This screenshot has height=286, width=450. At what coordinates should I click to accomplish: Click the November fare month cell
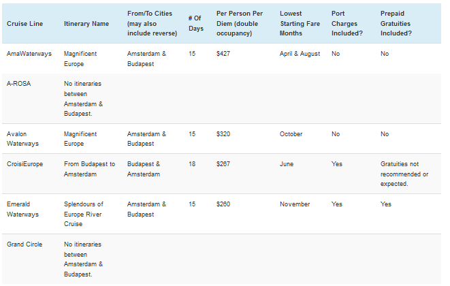pos(295,204)
